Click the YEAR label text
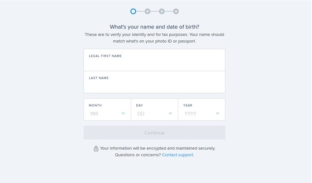This screenshot has height=183, width=312. (x=188, y=105)
